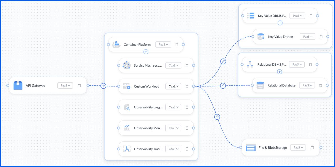Image resolution: width=335 pixels, height=167 pixels.
Task: Remove Service Mesh node using its trash icon
Action: pos(187,65)
